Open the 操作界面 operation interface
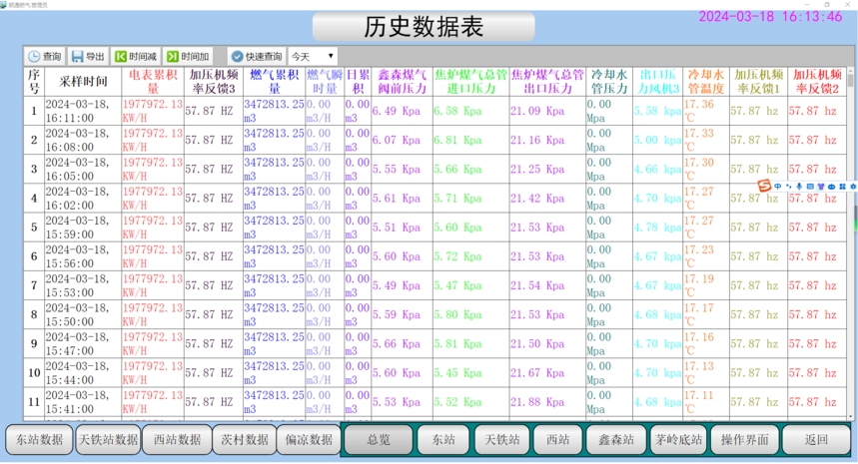The width and height of the screenshot is (858, 464). [745, 439]
